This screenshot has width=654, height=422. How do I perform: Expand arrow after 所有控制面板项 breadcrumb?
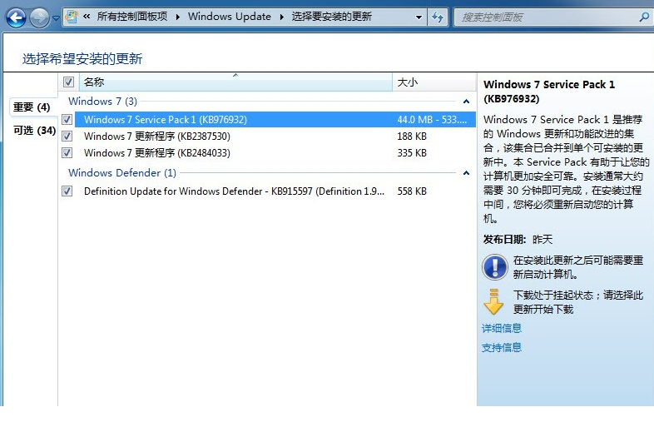tap(178, 17)
